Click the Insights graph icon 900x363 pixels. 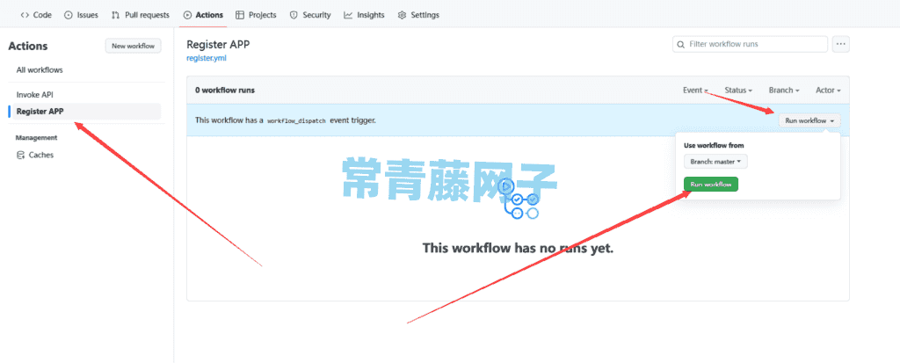(348, 15)
